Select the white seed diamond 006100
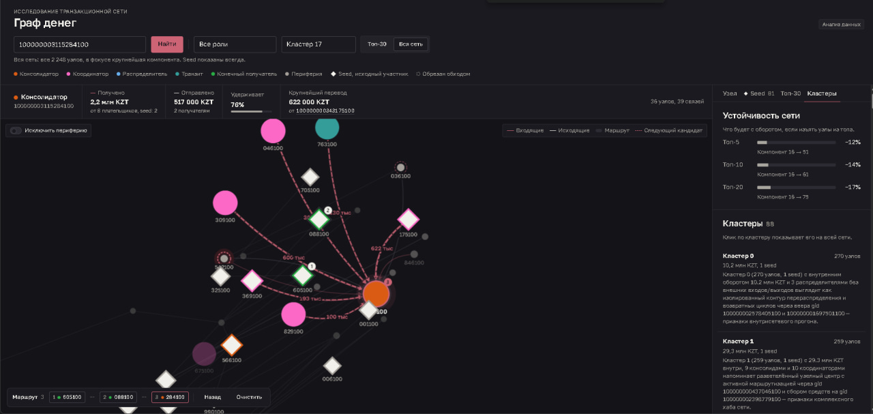Viewport: 873px width, 414px height. click(x=332, y=366)
